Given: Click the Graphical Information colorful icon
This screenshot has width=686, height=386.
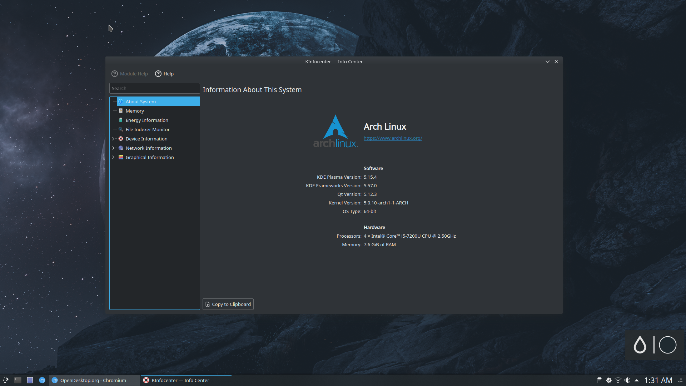Looking at the screenshot, I should coord(121,157).
